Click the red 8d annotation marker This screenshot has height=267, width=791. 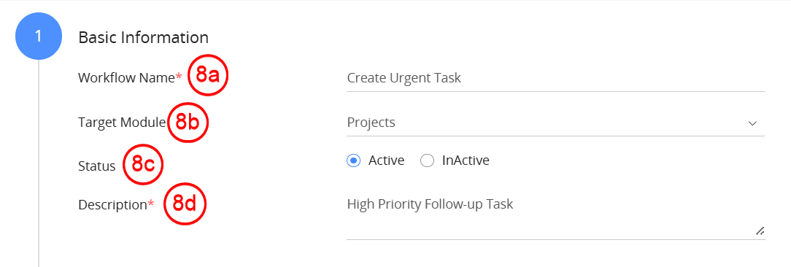[185, 204]
